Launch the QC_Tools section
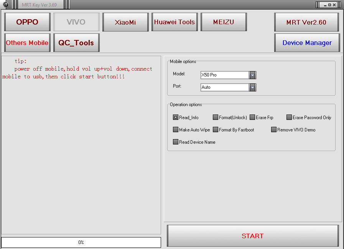344x249 pixels. 76,43
